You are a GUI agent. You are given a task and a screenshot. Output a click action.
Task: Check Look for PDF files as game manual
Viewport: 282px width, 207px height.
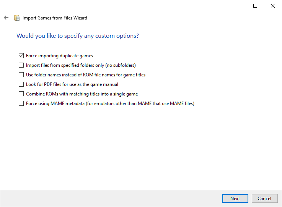tap(21, 84)
